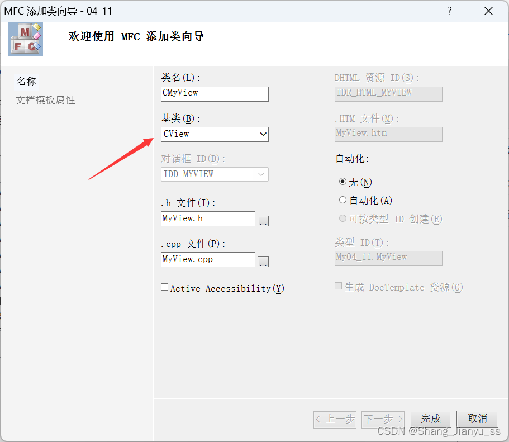The image size is (509, 442).
Task: Click the MyView.h file name field
Action: (x=208, y=218)
